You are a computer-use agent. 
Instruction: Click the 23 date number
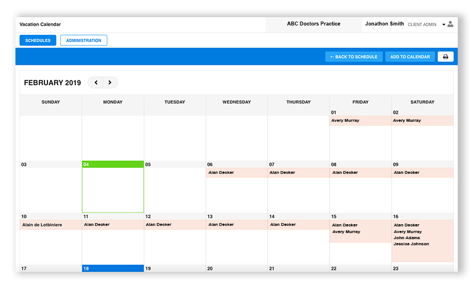tap(395, 269)
